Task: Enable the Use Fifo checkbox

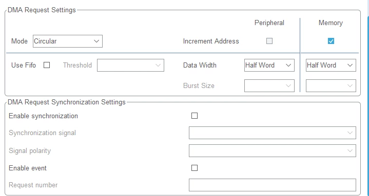Action: (x=47, y=65)
